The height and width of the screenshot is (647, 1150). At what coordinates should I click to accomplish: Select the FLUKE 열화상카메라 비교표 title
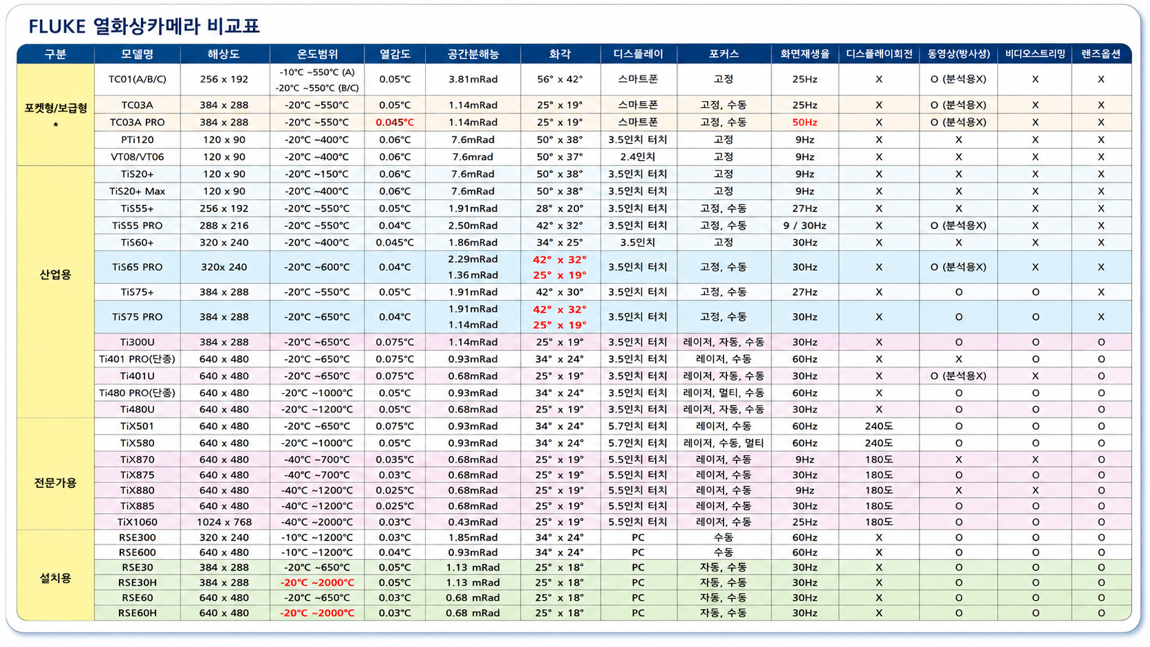144,26
